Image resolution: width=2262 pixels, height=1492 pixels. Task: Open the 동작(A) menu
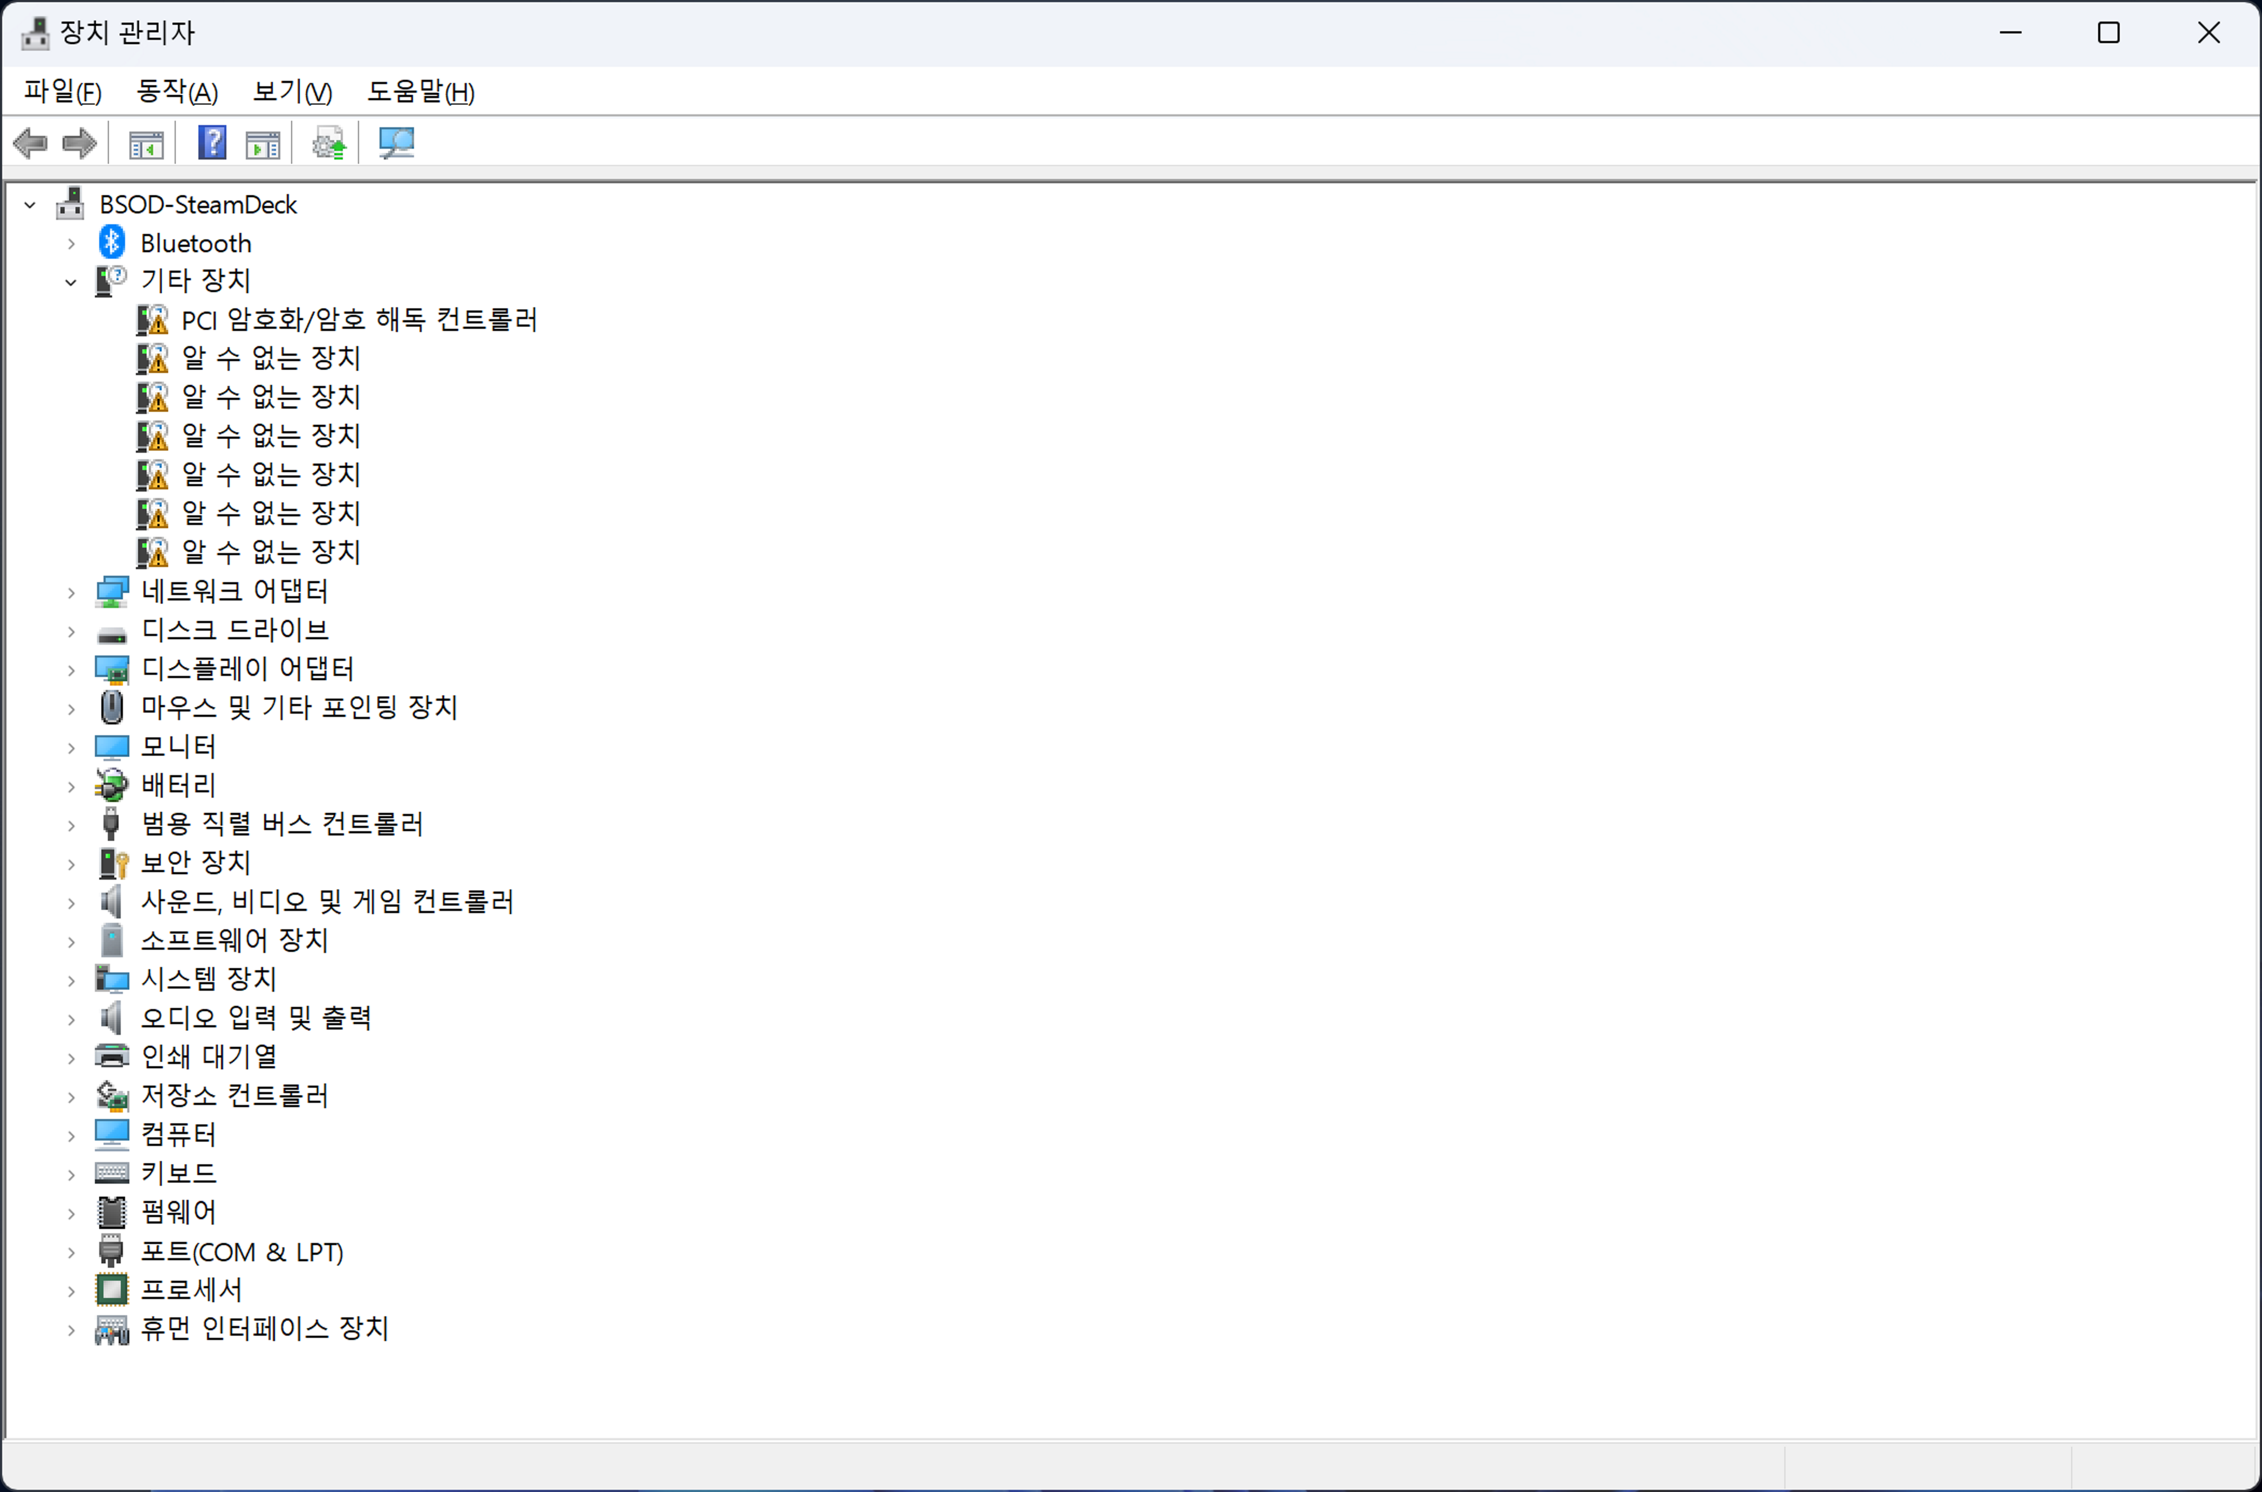[177, 92]
